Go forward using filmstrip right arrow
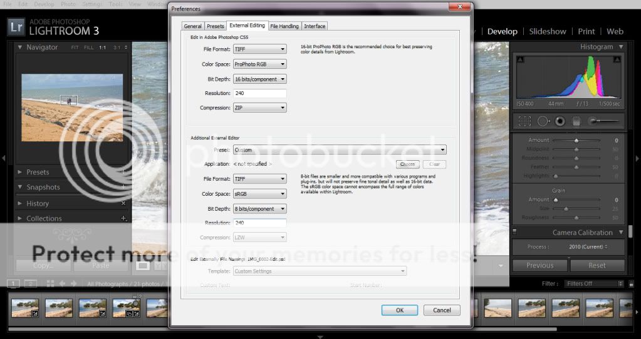The image size is (641, 339). [x=73, y=283]
